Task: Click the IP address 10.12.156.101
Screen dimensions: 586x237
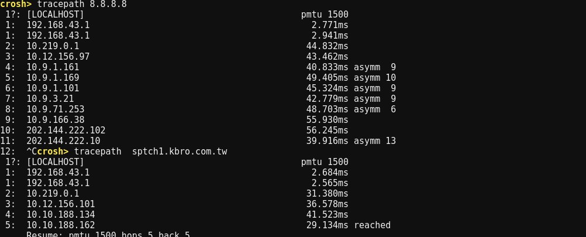Action: coord(60,204)
